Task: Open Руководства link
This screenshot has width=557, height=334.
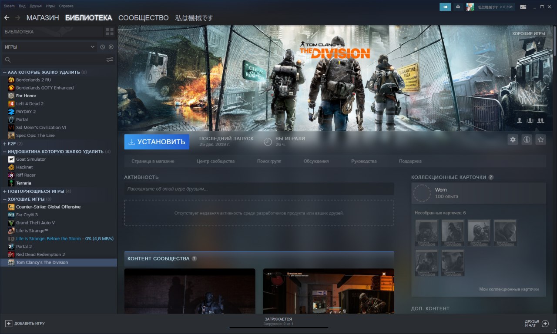Action: pyautogui.click(x=364, y=161)
